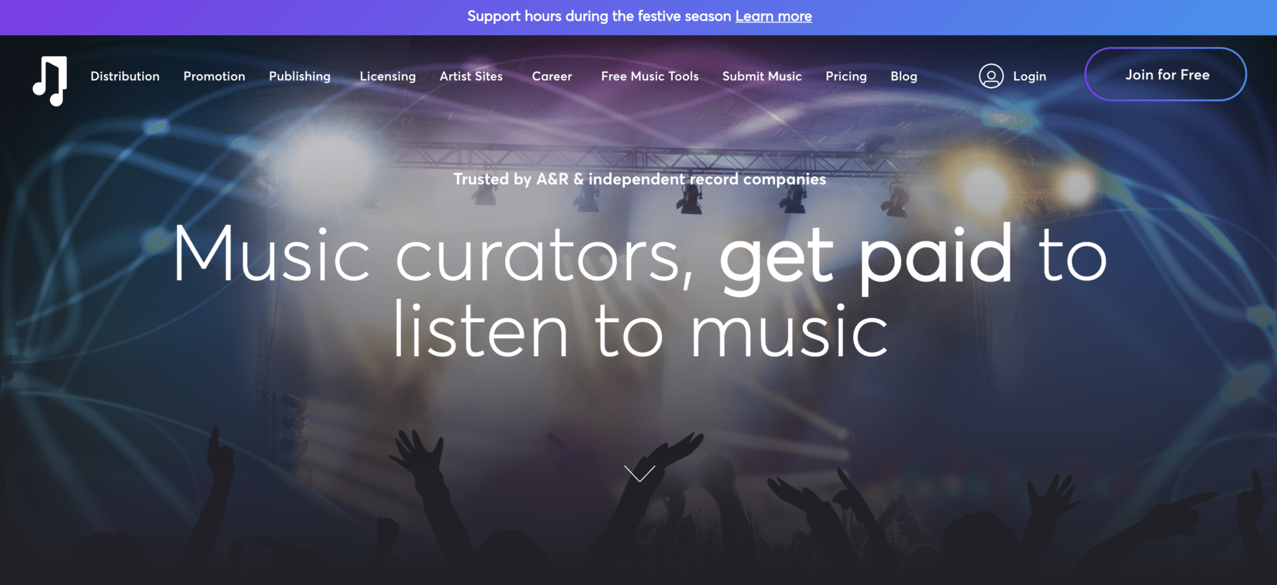Follow the Learn more banner link

coord(773,16)
